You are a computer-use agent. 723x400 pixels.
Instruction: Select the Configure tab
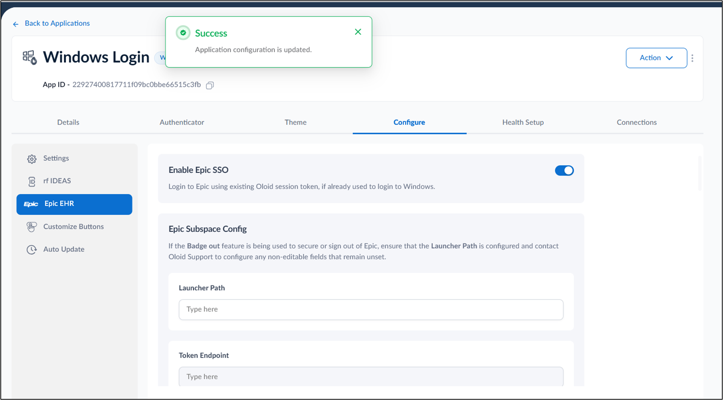click(x=409, y=122)
